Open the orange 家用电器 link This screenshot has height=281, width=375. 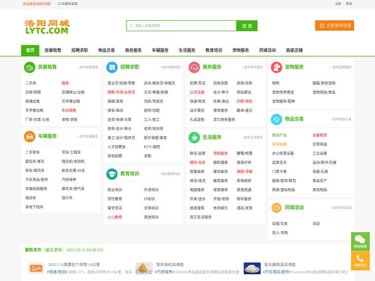click(x=279, y=144)
